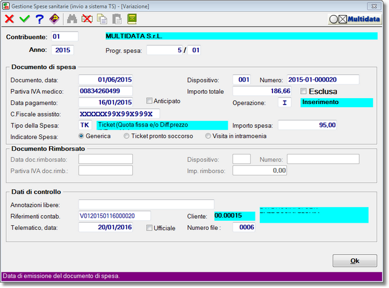
Task: Click the Partiva IVA medico field
Action: click(106, 91)
